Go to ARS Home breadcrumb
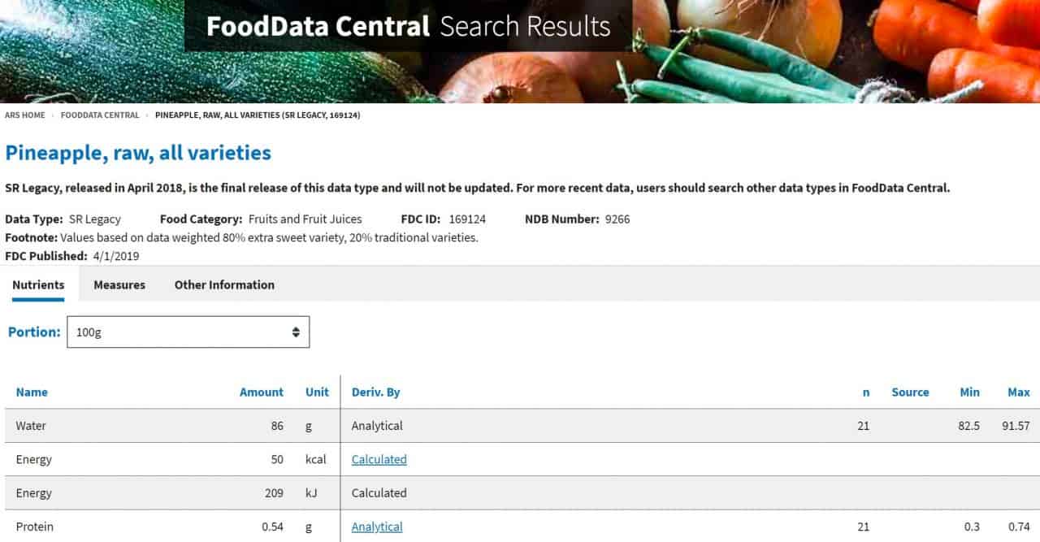 (25, 115)
